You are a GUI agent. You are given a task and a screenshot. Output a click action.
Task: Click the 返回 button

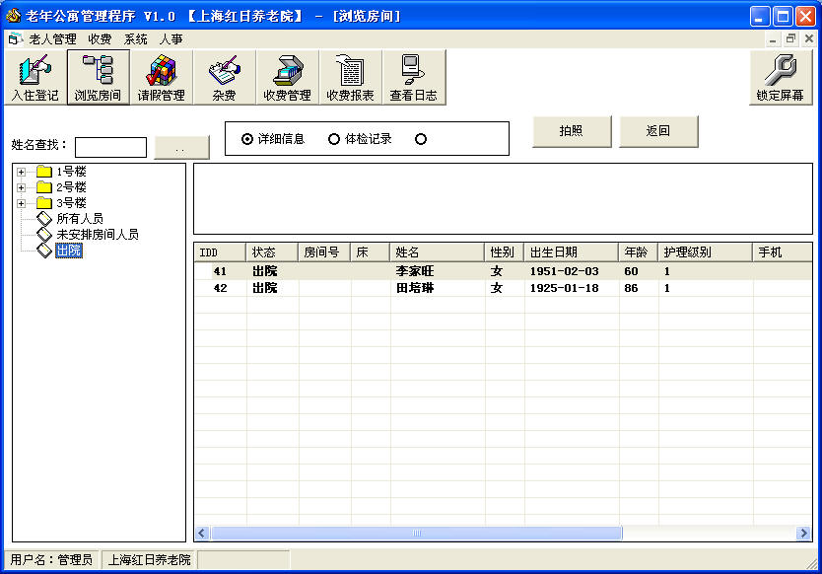(x=658, y=131)
